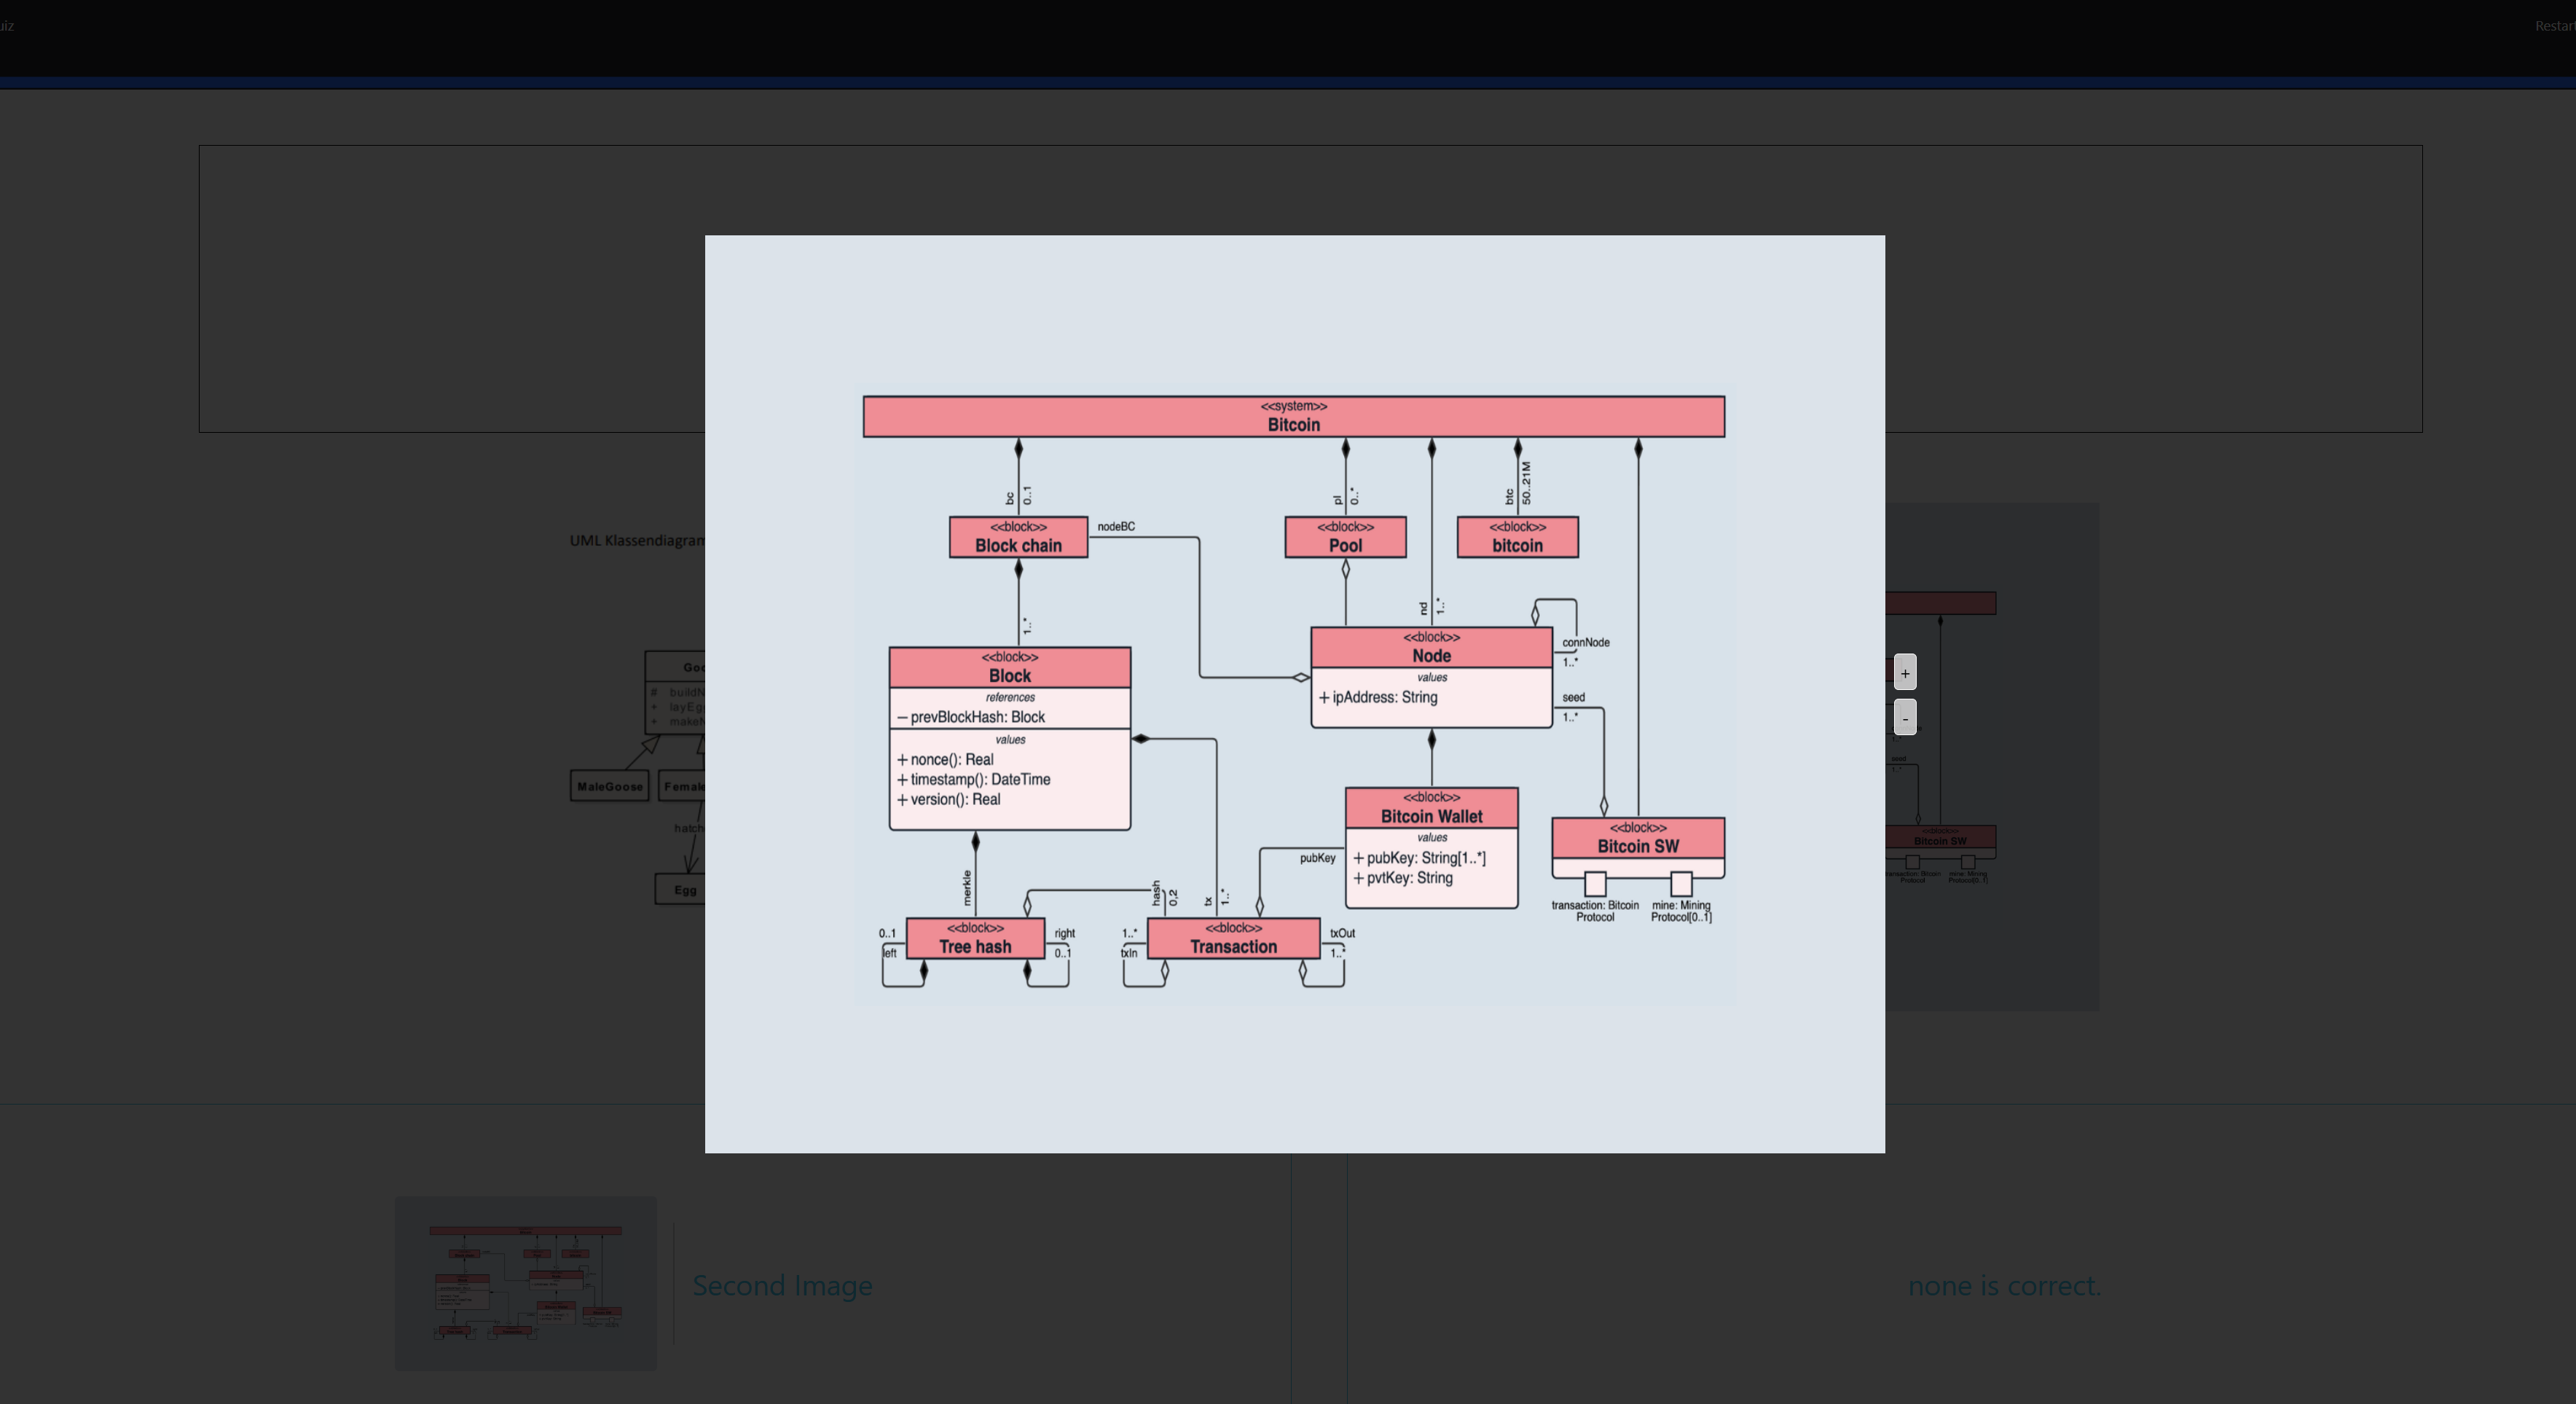Click the 'ipAddress: String' attribute in Node

1378,697
